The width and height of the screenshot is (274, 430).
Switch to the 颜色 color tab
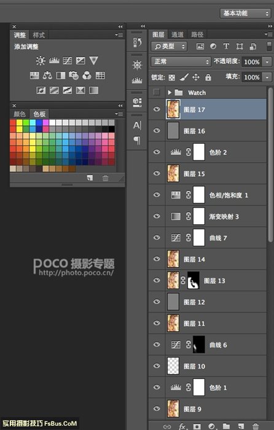pos(20,114)
